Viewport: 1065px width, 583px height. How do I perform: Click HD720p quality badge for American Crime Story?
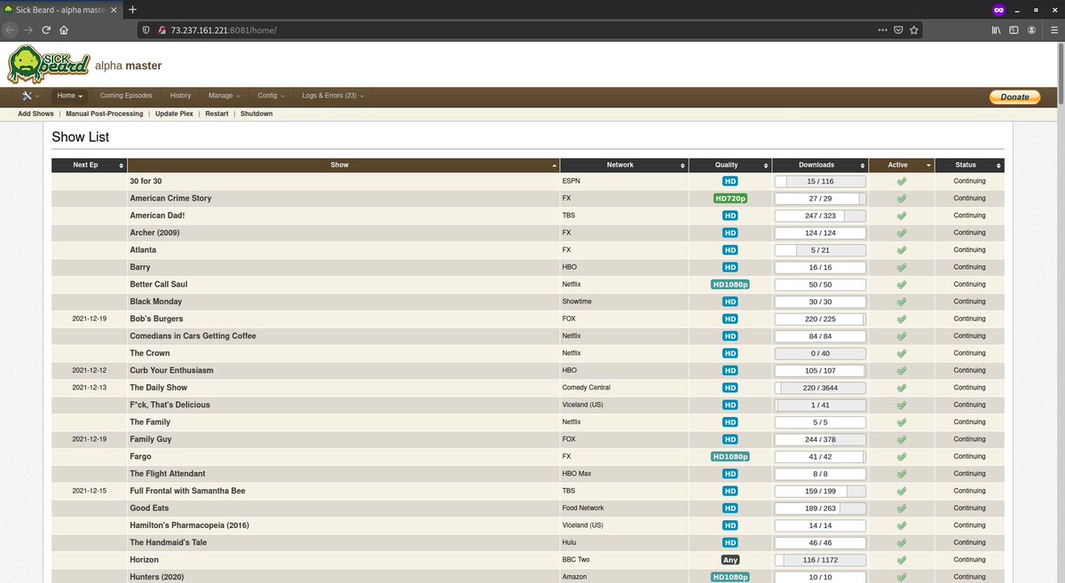(x=730, y=198)
